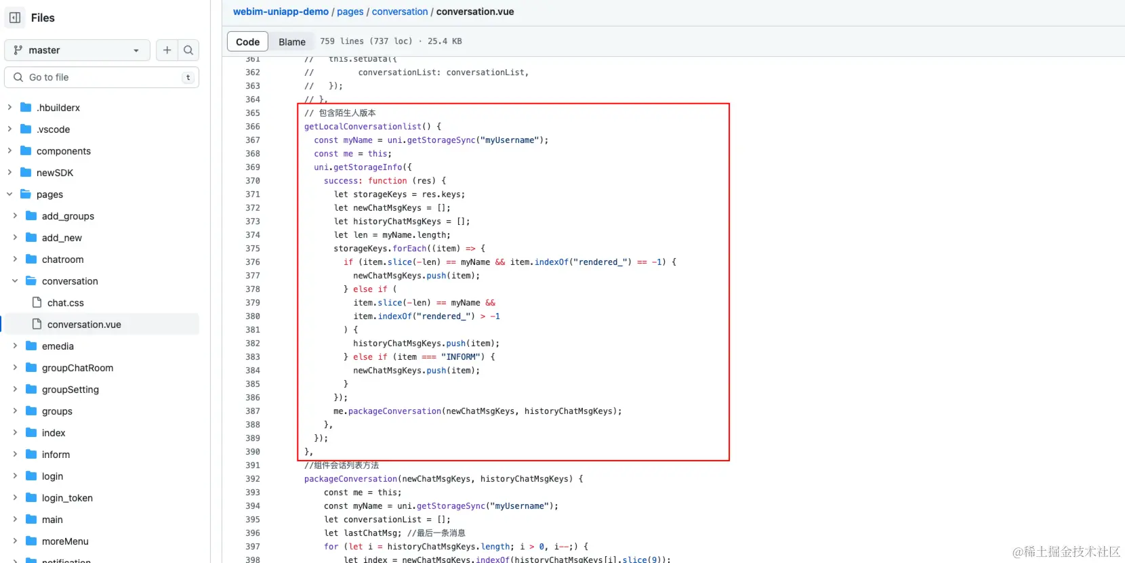Switch to the Code tab
This screenshot has height=563, width=1125.
click(247, 41)
